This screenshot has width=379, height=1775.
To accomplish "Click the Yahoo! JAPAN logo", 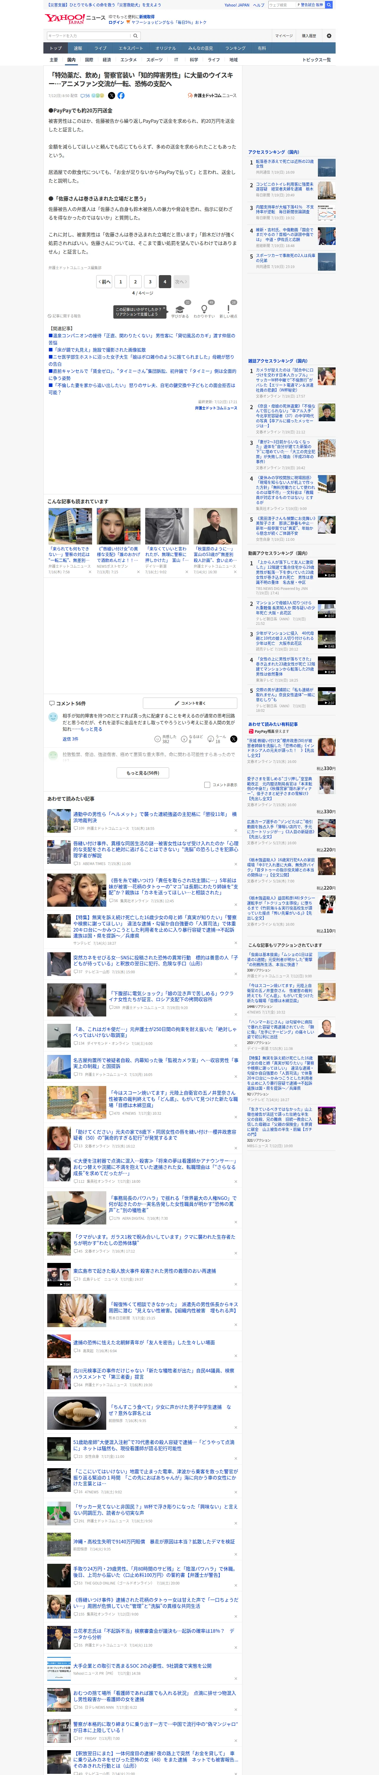I will click(x=65, y=19).
